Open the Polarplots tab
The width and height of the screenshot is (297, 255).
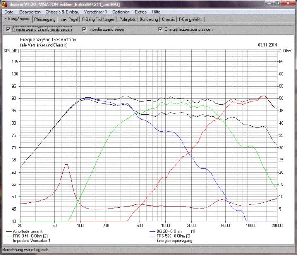click(x=127, y=19)
